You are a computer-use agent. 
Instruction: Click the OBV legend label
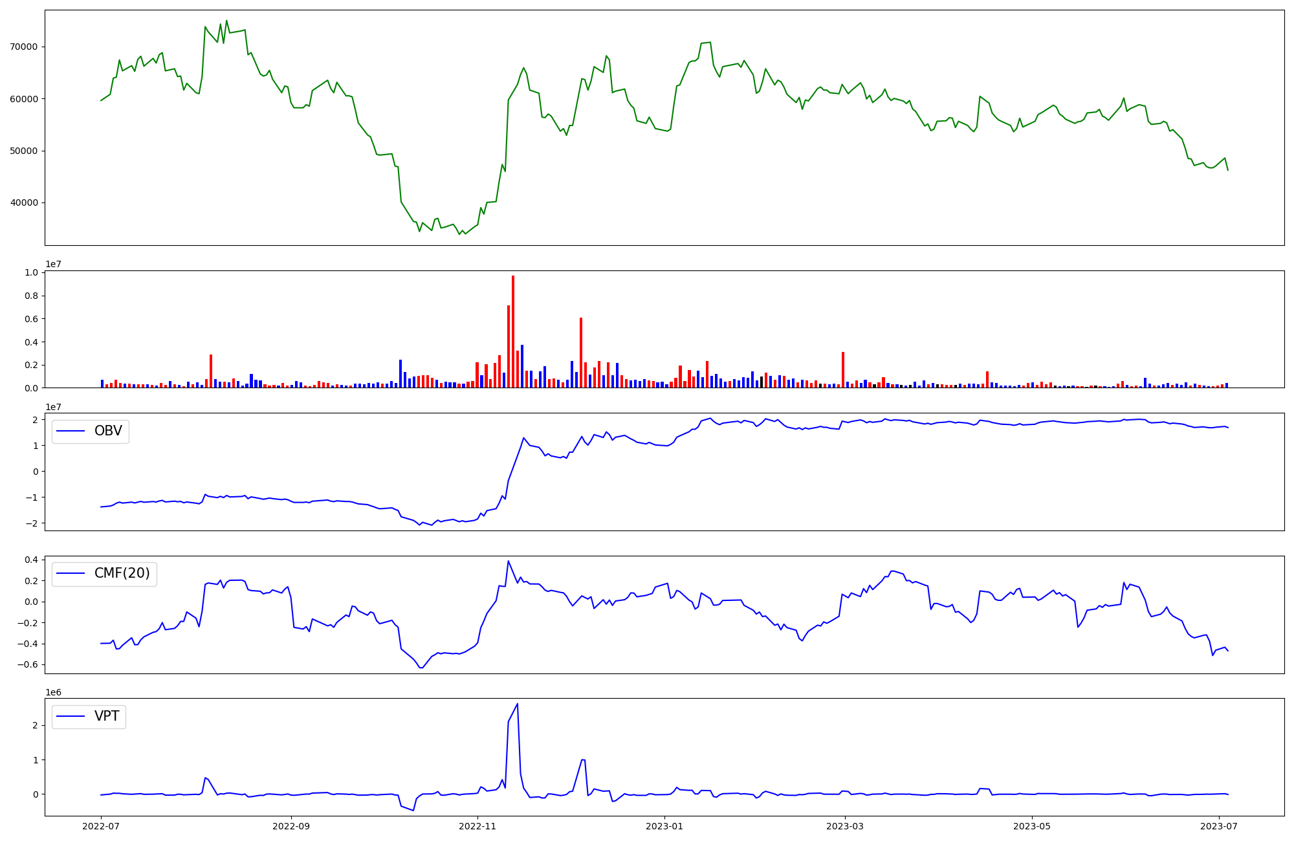point(108,431)
